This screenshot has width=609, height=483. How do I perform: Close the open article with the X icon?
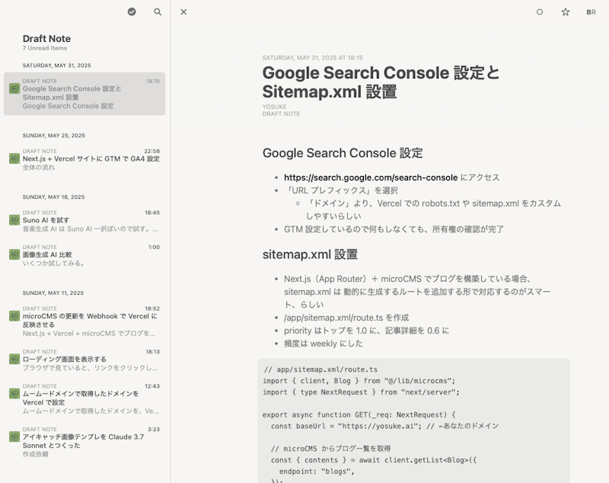coord(183,12)
